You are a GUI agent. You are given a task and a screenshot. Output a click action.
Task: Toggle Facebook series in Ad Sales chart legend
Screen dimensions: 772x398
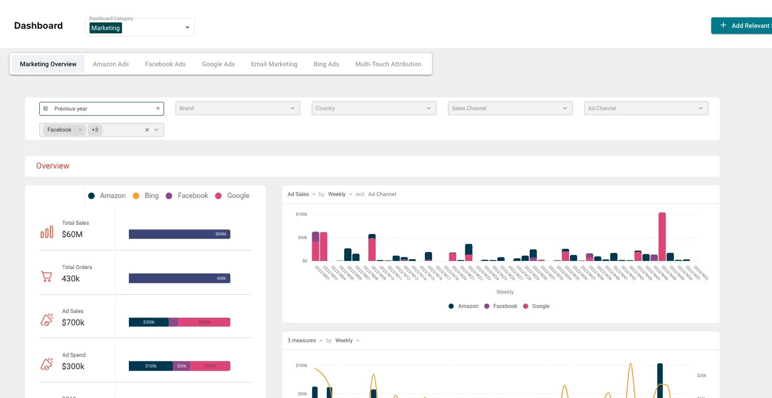click(500, 306)
